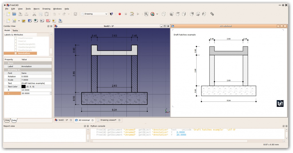Image resolution: width=293 pixels, height=153 pixels.
Task: Click the measure distance ruler icon
Action: 212,14
